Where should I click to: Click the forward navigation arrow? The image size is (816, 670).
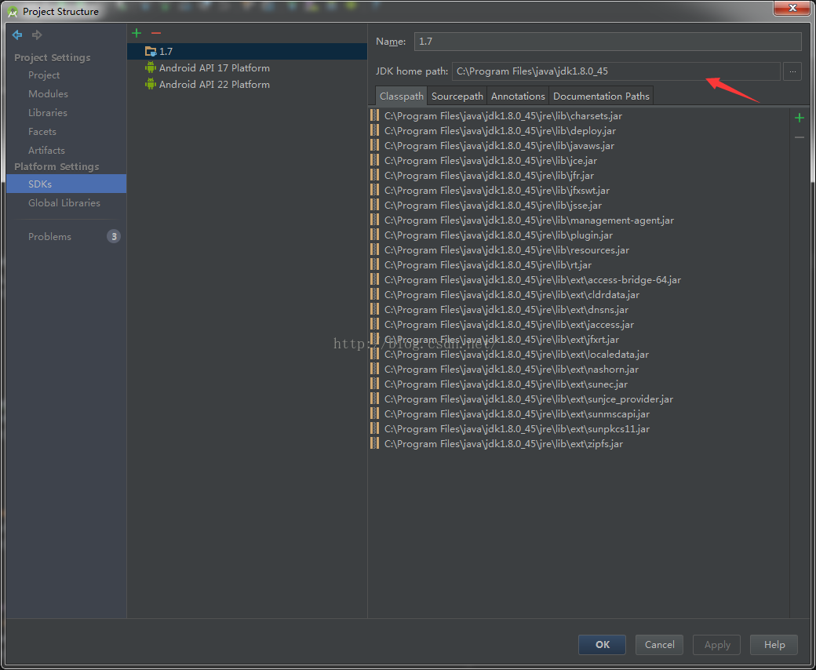(x=36, y=35)
